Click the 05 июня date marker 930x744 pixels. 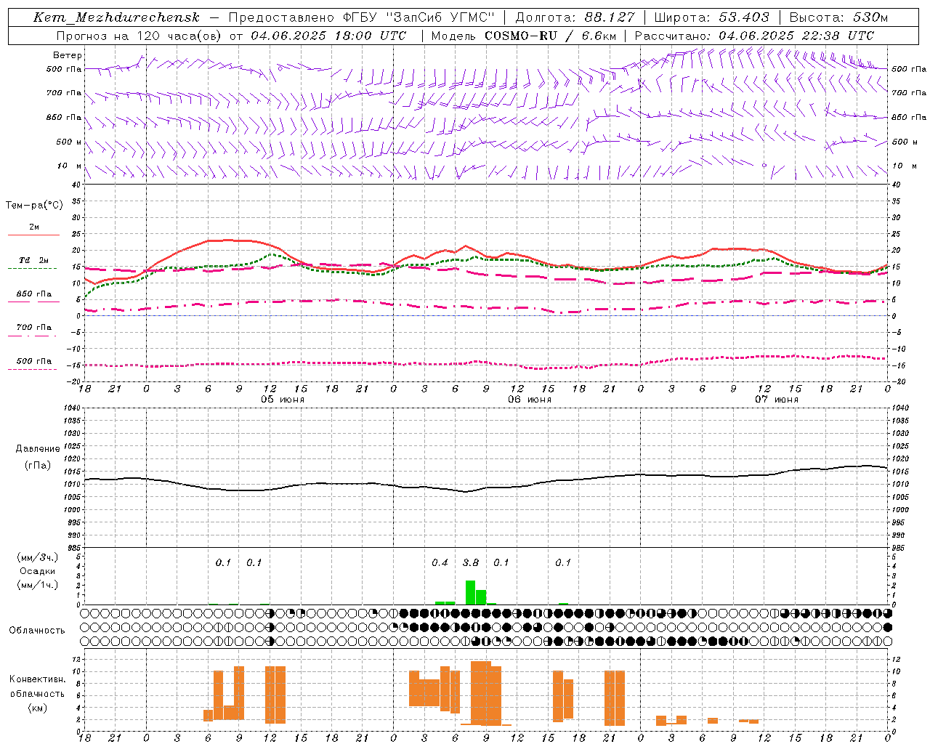pos(283,399)
